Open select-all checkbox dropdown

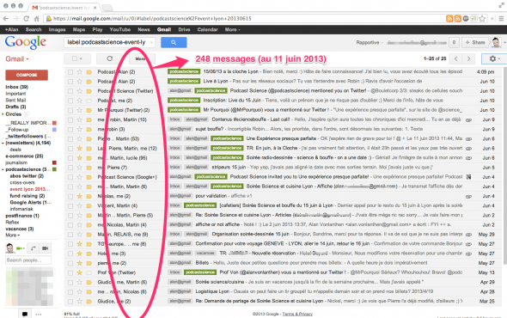pos(77,58)
